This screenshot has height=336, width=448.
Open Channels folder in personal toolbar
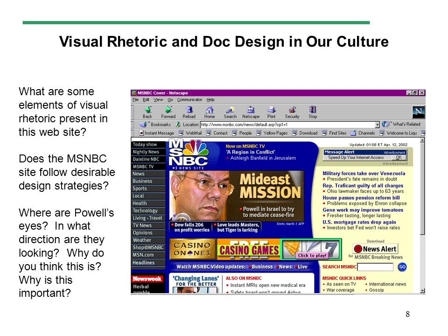pyautogui.click(x=363, y=133)
